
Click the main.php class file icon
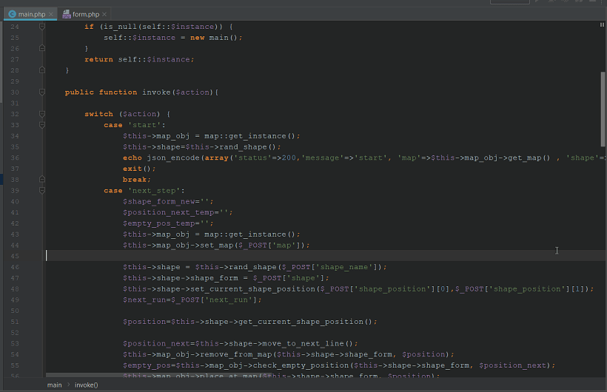[12, 14]
